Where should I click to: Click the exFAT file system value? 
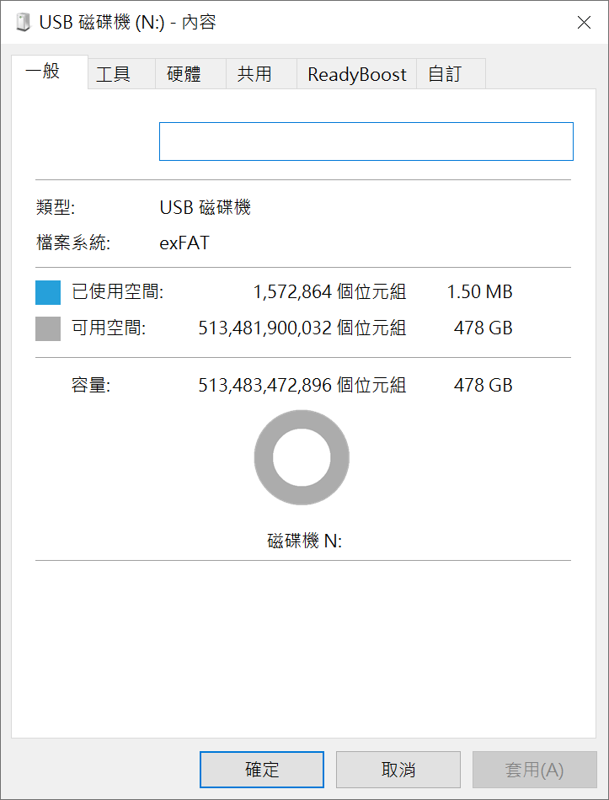click(184, 244)
